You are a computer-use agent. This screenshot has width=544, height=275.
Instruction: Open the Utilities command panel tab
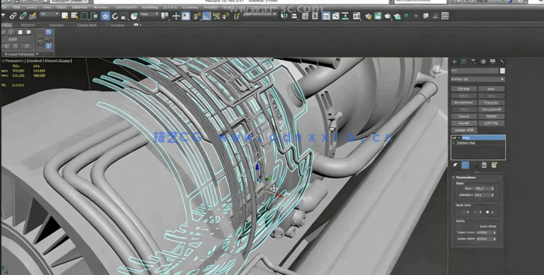pos(502,62)
